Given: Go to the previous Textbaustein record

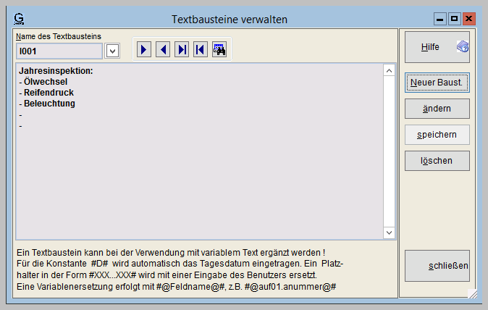Looking at the screenshot, I should point(164,49).
